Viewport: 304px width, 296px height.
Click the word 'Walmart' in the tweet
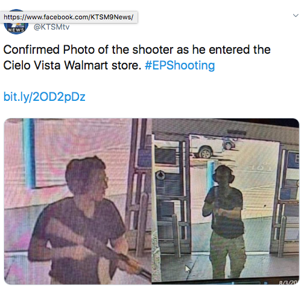pyautogui.click(x=86, y=65)
